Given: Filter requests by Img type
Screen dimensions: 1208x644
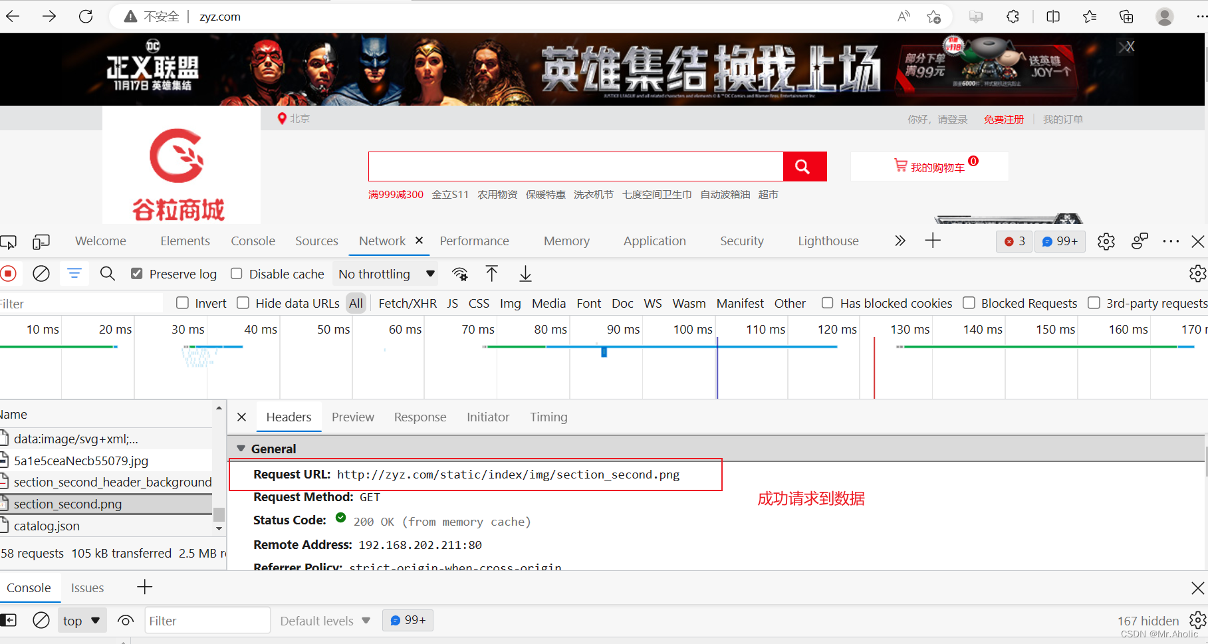Looking at the screenshot, I should tap(510, 304).
